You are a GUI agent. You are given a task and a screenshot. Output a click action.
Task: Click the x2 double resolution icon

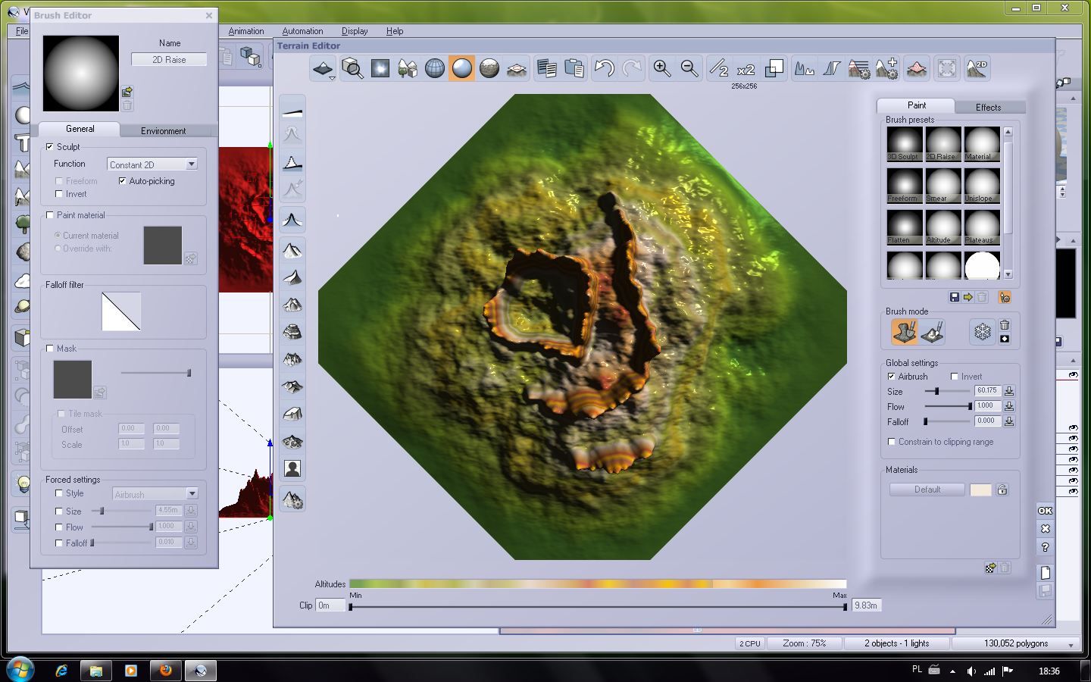tap(746, 69)
